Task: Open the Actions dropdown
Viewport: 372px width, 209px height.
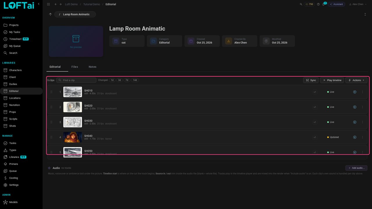Action: click(x=356, y=80)
